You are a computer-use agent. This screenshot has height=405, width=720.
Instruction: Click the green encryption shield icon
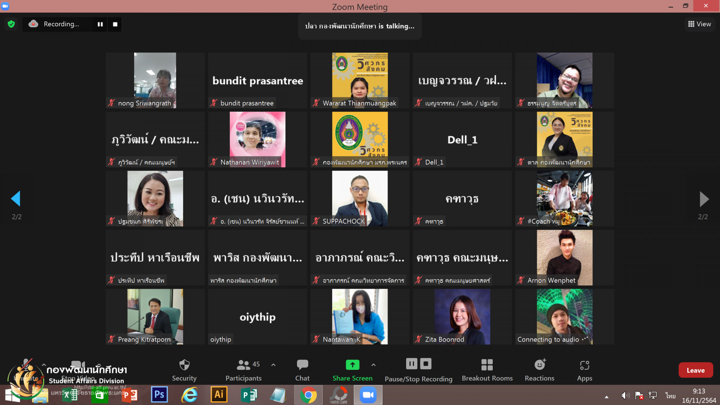(11, 24)
